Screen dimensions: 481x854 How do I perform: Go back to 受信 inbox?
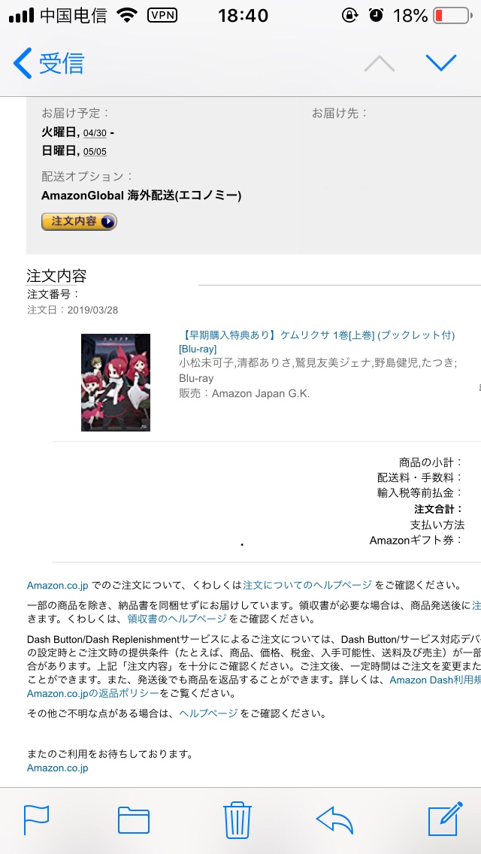click(x=49, y=63)
